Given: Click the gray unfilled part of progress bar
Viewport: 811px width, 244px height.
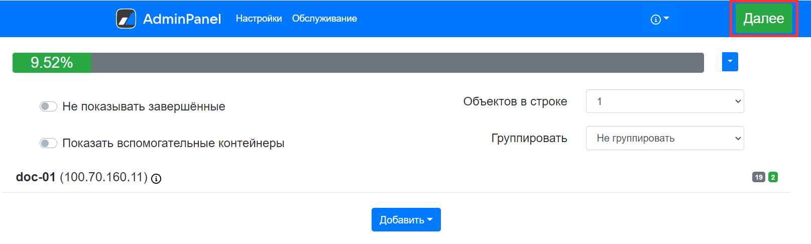Looking at the screenshot, I should [397, 63].
